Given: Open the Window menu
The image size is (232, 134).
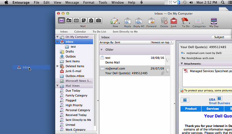Looking at the screenshot, I should point(118,2).
